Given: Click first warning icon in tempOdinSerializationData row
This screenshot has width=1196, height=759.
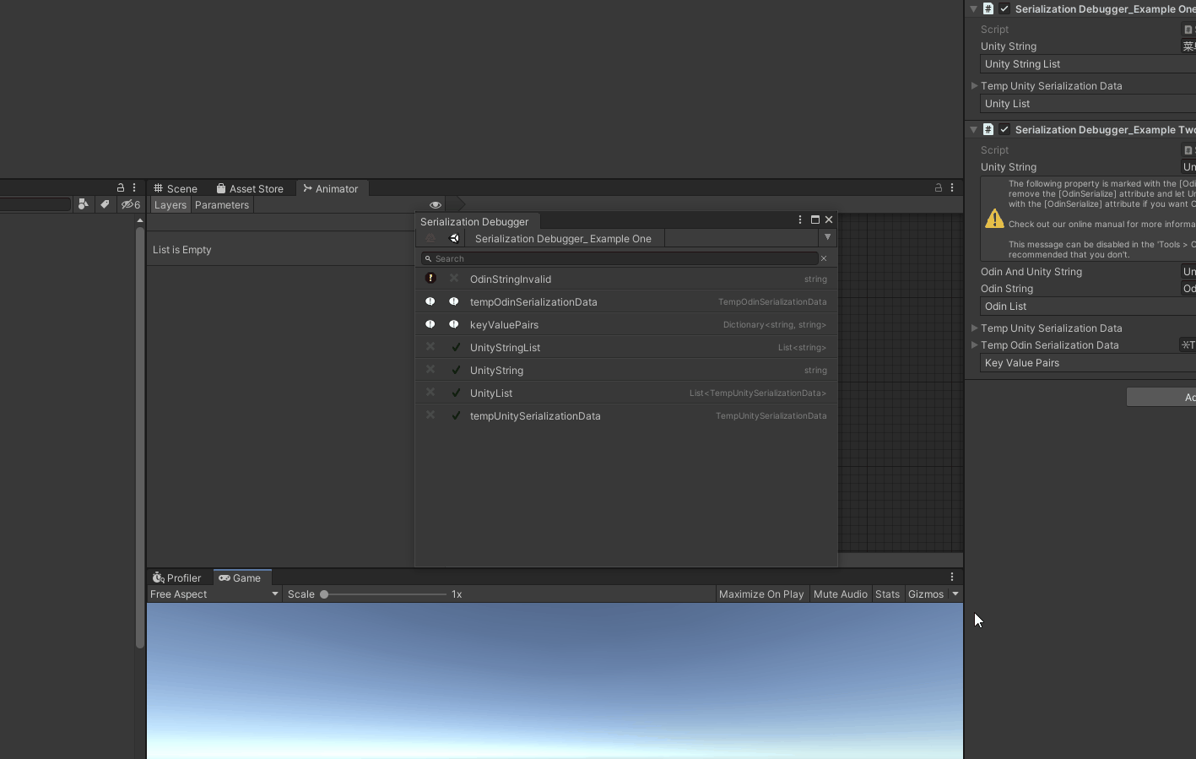Looking at the screenshot, I should pyautogui.click(x=430, y=301).
